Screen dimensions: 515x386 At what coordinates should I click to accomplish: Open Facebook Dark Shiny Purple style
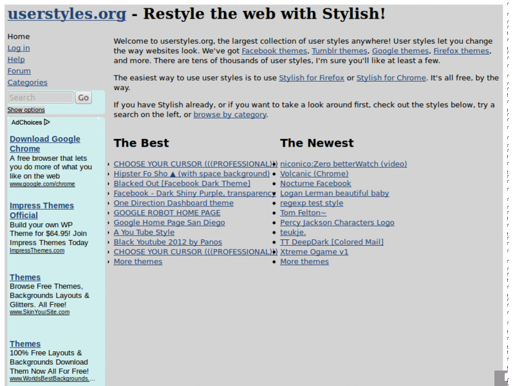[x=194, y=194]
